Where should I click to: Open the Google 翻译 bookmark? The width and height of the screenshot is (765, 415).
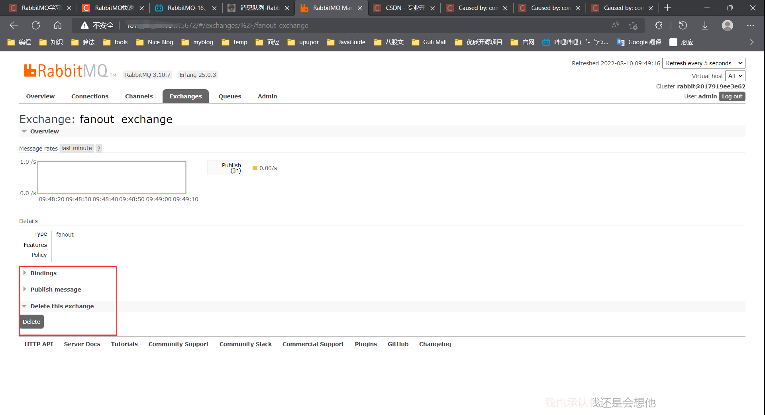pos(639,42)
